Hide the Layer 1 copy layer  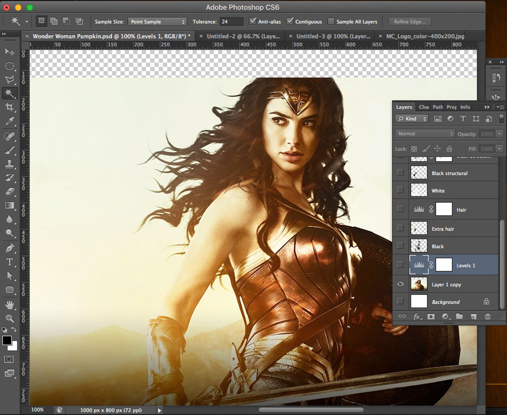[401, 284]
